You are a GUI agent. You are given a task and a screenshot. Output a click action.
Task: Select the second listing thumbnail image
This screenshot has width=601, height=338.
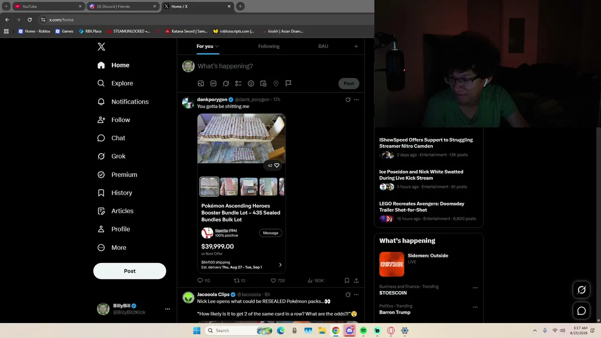click(229, 186)
